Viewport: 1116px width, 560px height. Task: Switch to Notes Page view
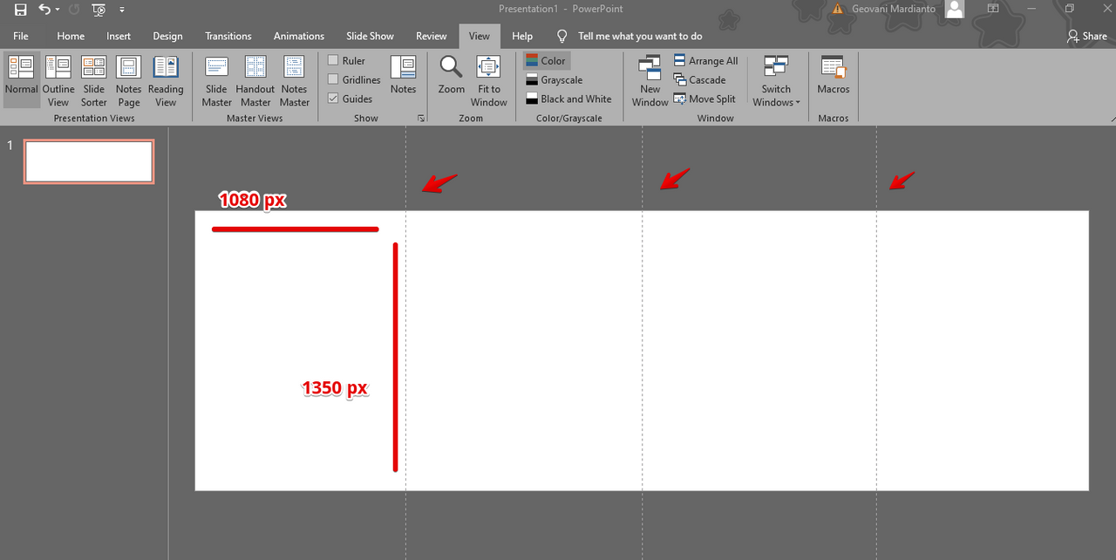(x=129, y=79)
